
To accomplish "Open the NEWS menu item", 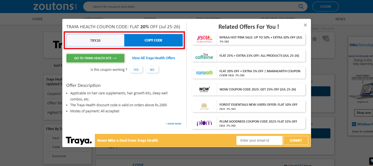I will (x=340, y=19).
